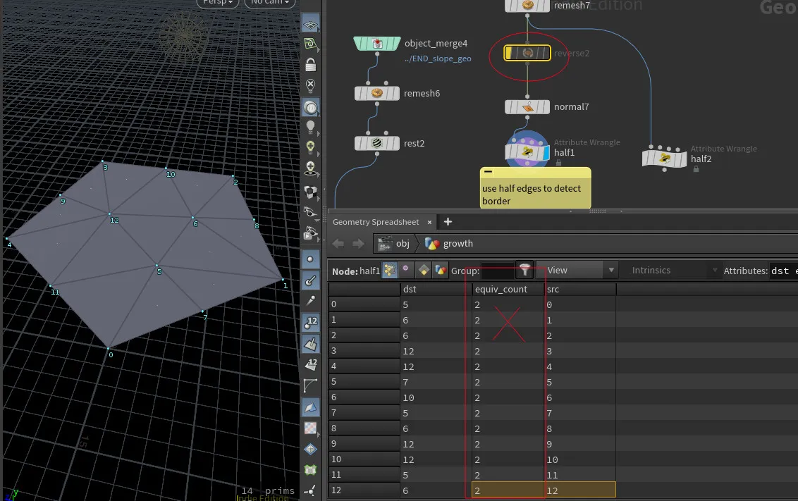Toggle point numbers display icon
The height and width of the screenshot is (501, 798).
tap(310, 323)
